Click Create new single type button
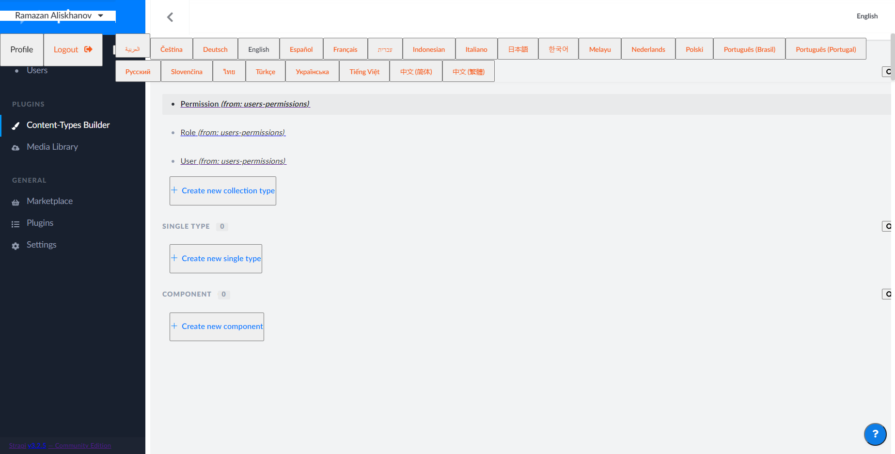The image size is (895, 454). [216, 259]
